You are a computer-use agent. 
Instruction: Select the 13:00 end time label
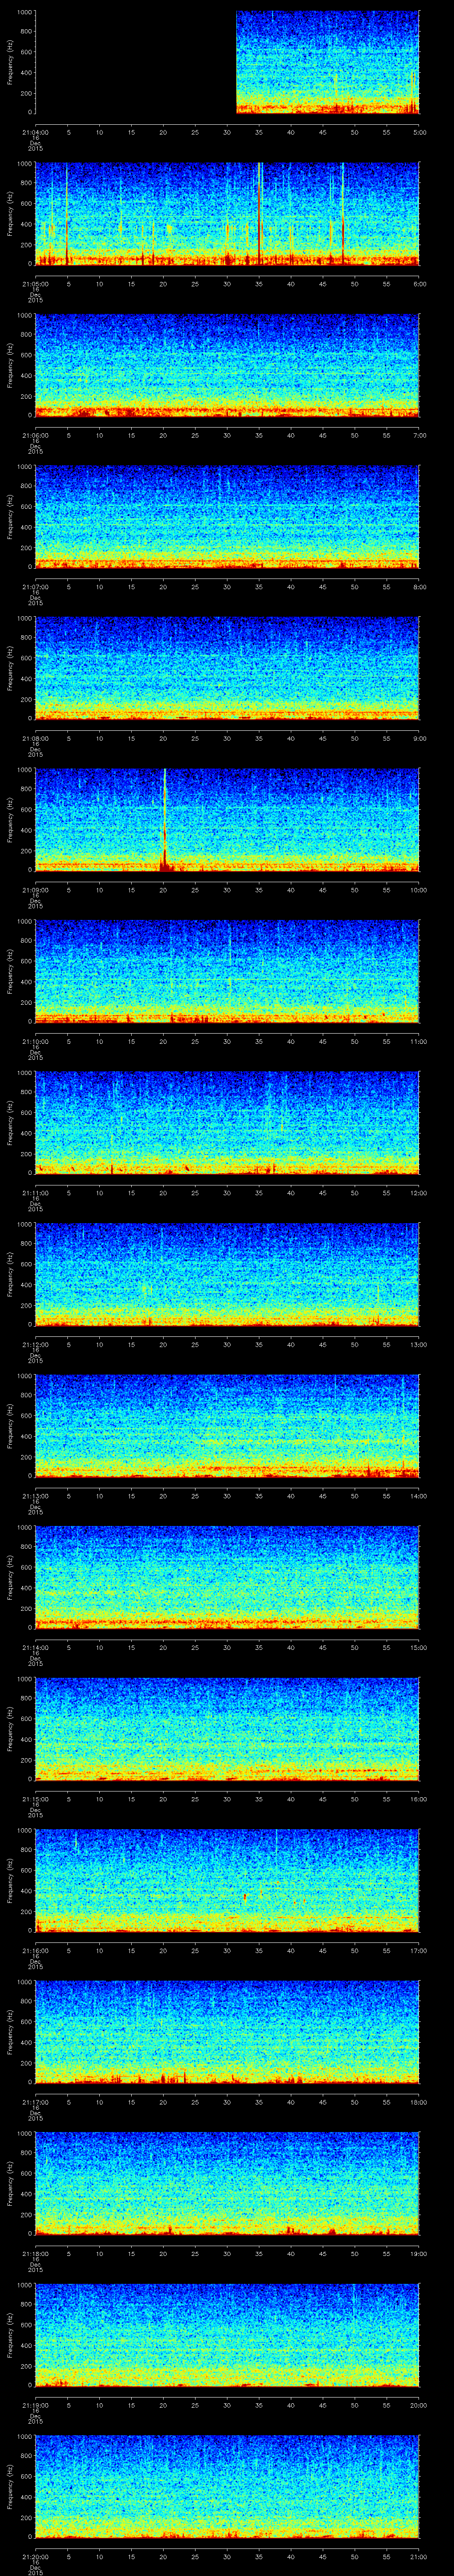(418, 1345)
